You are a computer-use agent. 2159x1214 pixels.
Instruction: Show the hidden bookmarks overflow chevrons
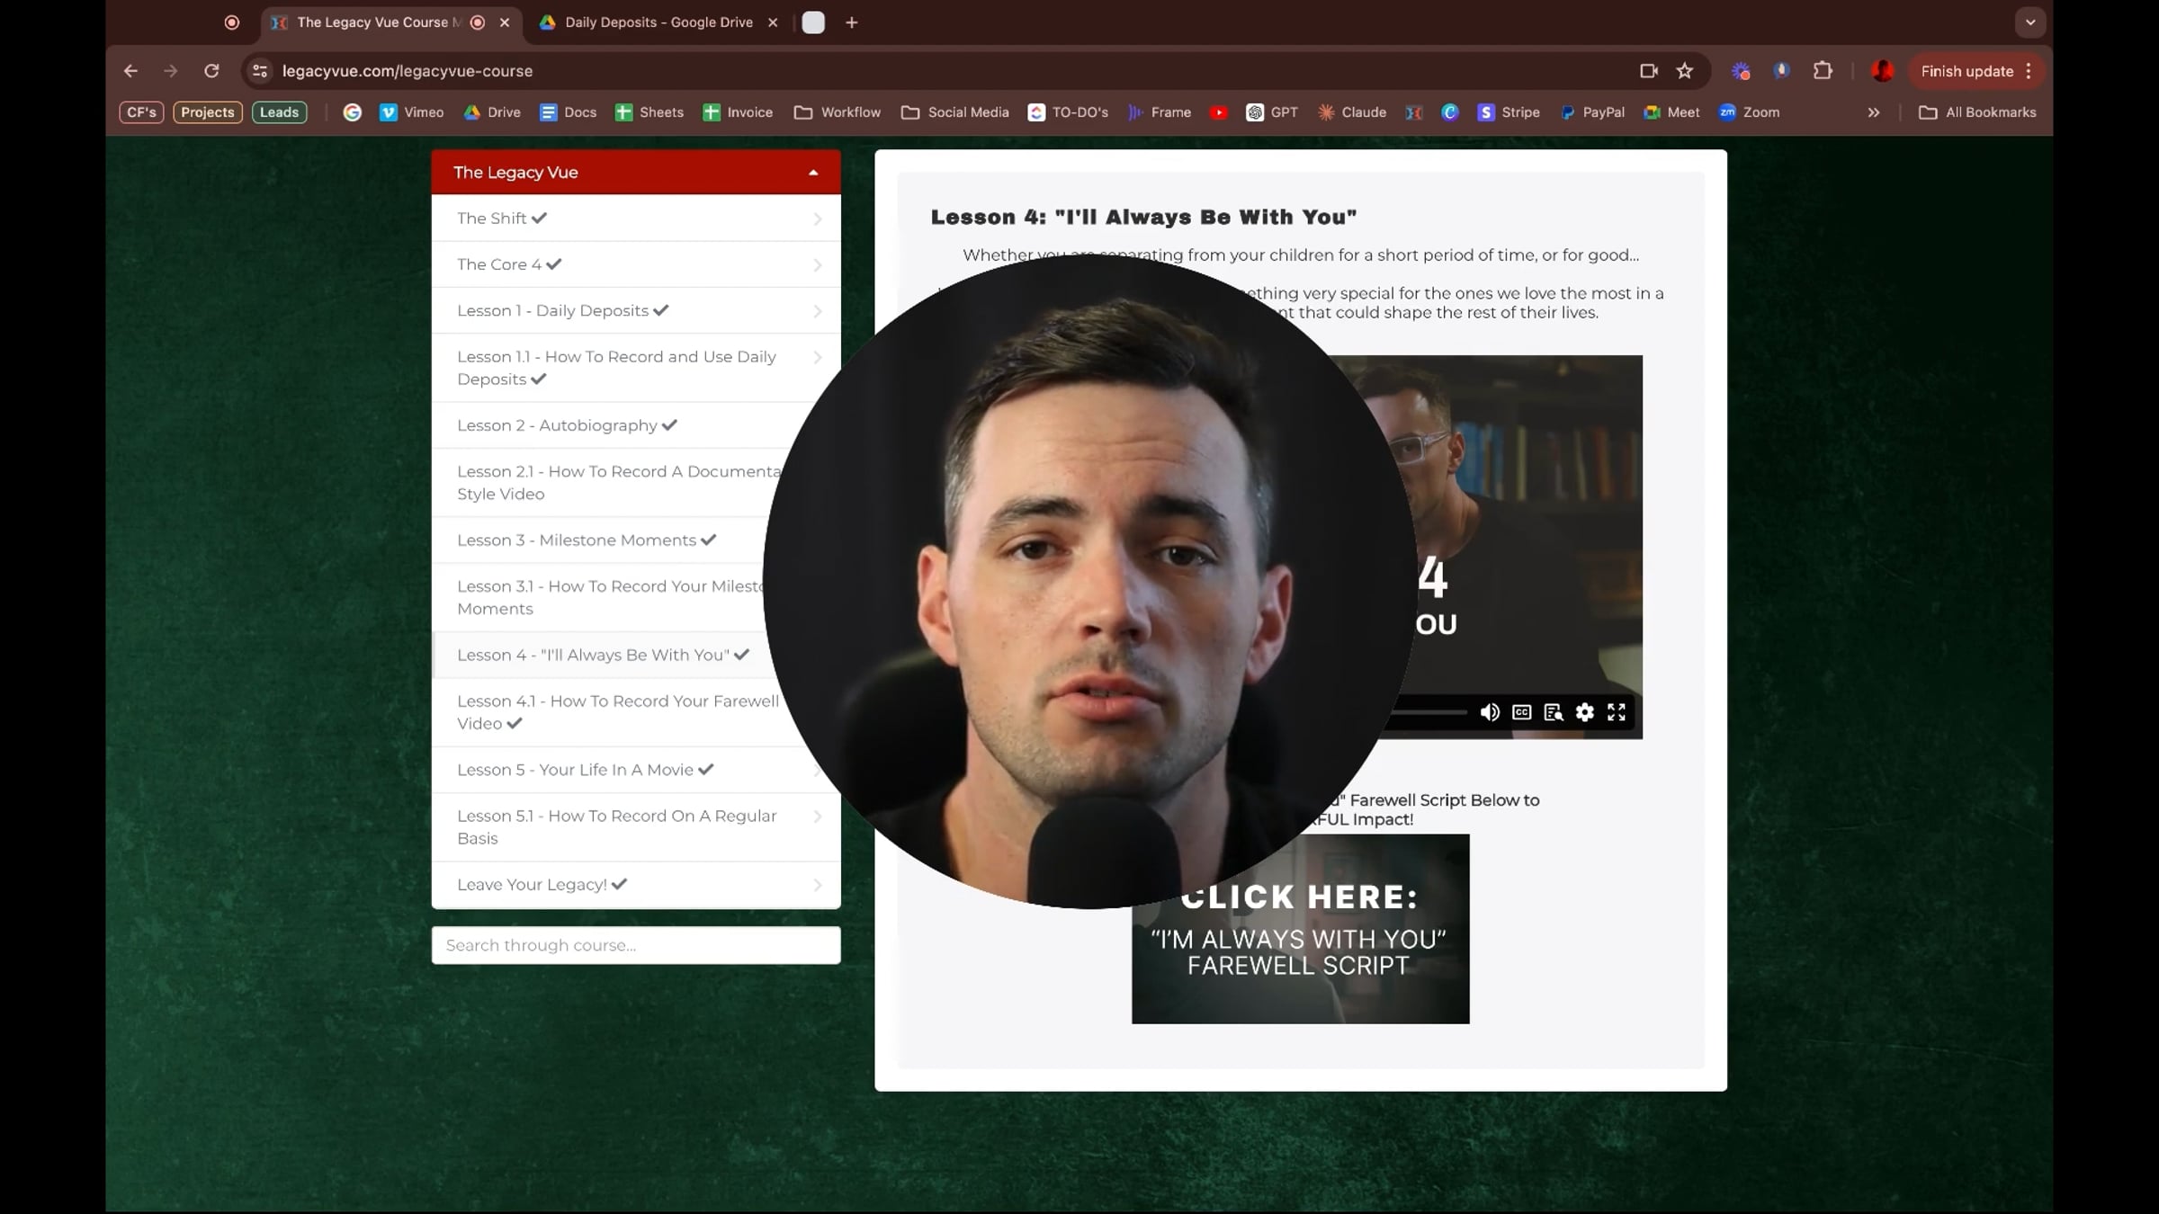(1874, 112)
